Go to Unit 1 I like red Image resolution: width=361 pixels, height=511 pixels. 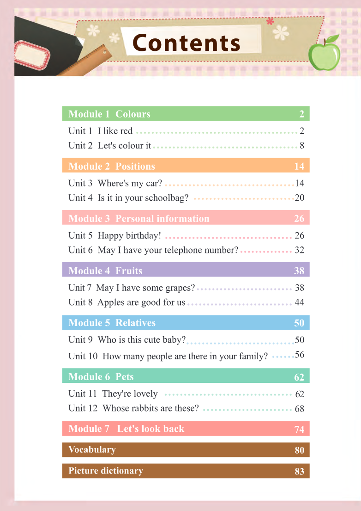[x=186, y=131]
